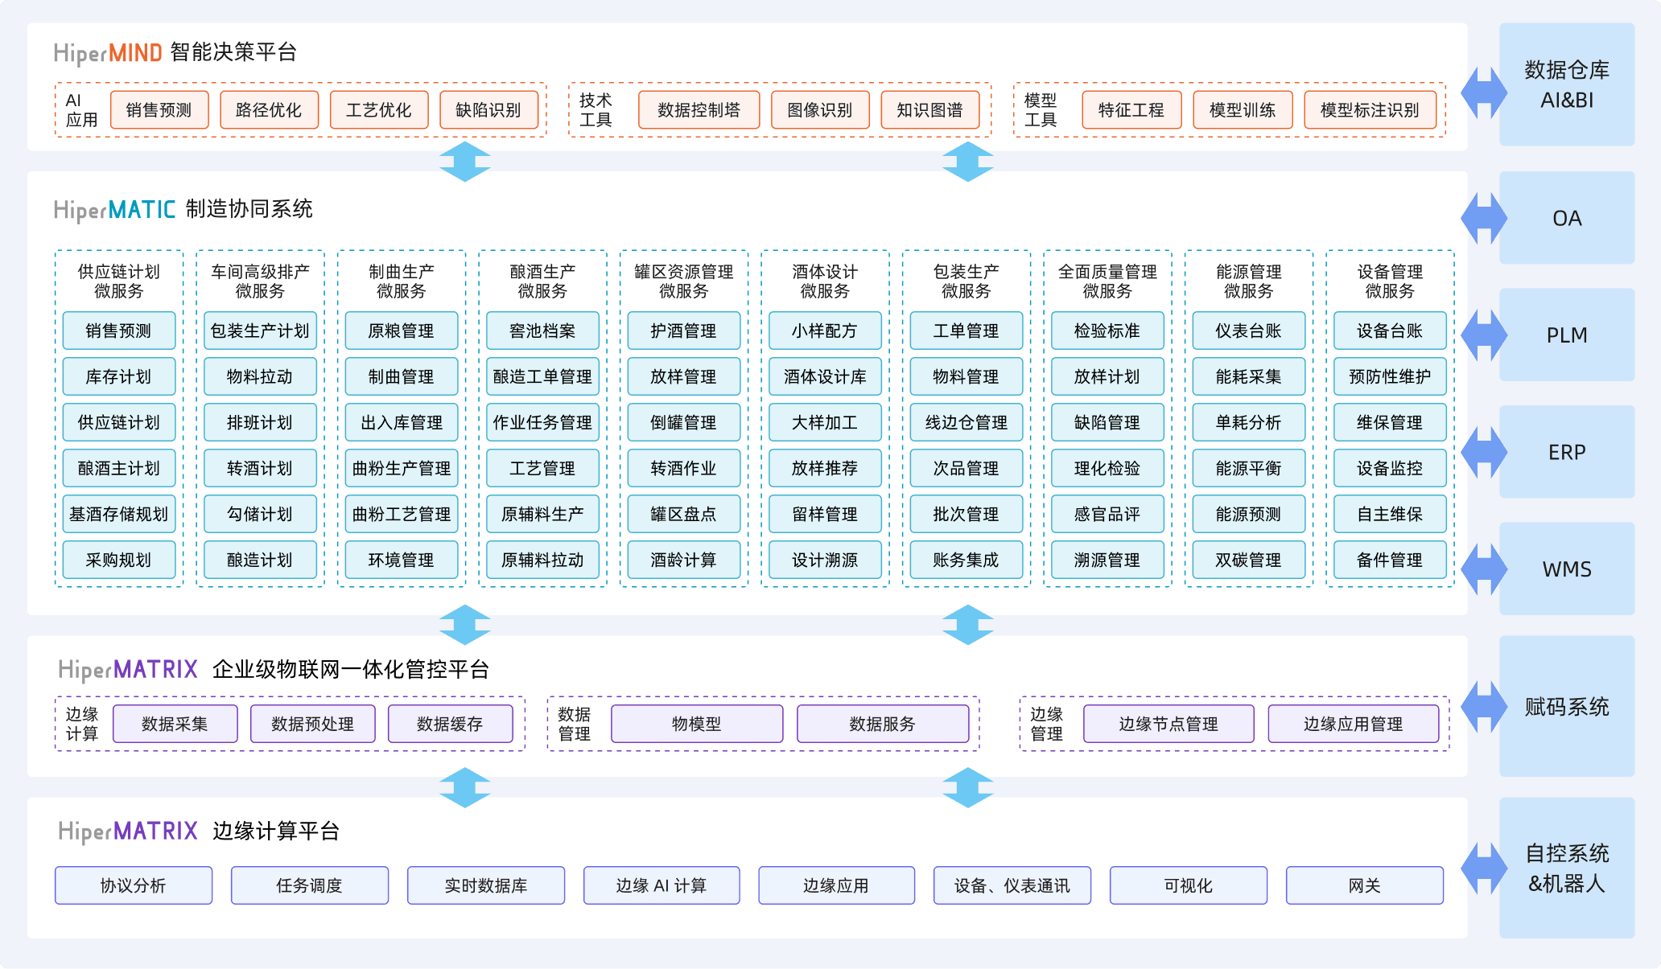Click the 库存计划 box
Image resolution: width=1661 pixels, height=969 pixels.
pos(119,376)
